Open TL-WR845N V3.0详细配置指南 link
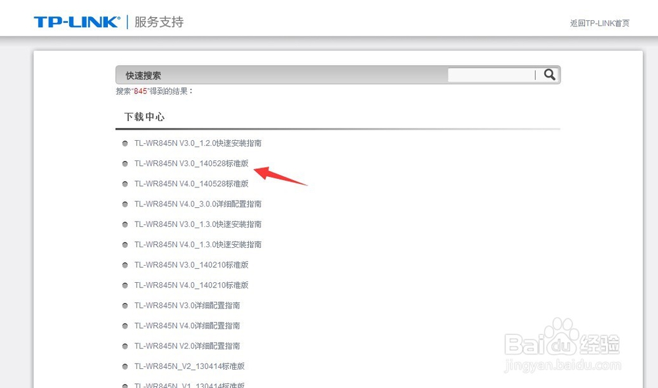Viewport: 658px width, 388px height. point(187,305)
